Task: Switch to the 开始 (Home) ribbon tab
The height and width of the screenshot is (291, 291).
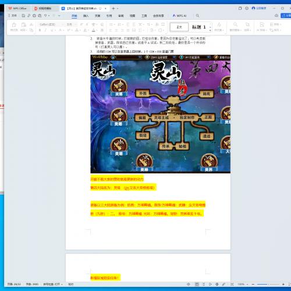Action: tap(74, 16)
